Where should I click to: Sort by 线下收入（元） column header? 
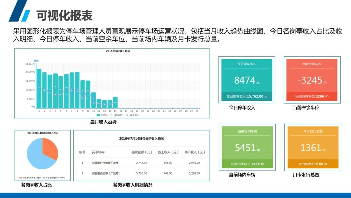point(195,152)
